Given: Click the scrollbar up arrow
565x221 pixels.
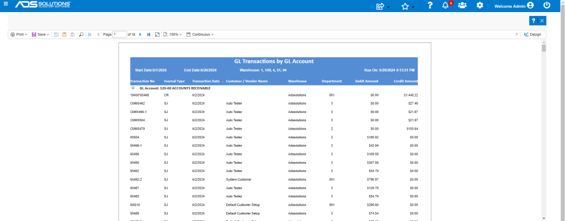Looking at the screenshot, I should [543, 42].
